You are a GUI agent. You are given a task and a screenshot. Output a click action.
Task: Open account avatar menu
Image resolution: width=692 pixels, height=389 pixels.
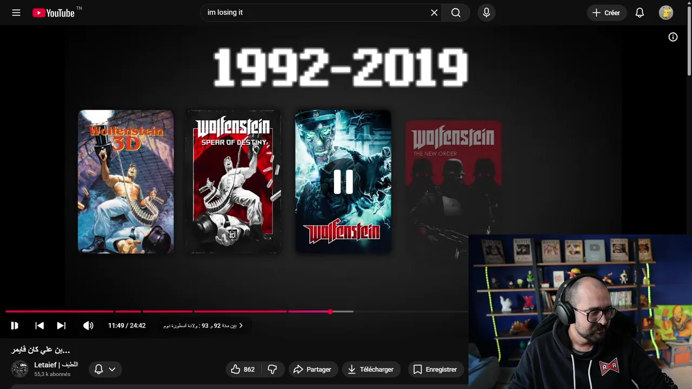pyautogui.click(x=666, y=12)
